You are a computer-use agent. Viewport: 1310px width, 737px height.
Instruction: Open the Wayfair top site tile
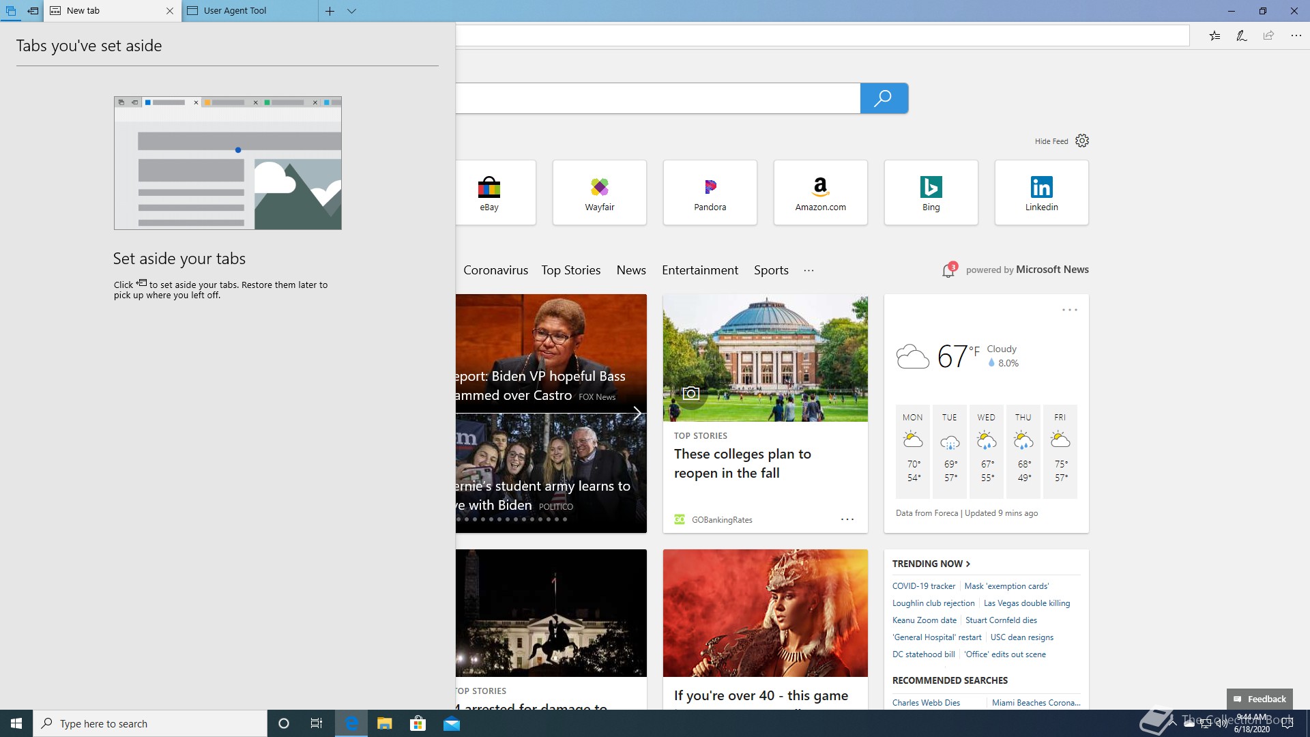click(x=599, y=192)
